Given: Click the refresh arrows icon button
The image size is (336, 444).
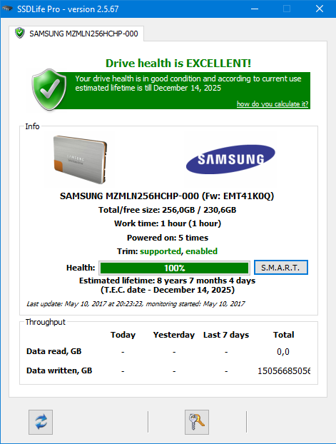Looking at the screenshot, I should pyautogui.click(x=41, y=422).
